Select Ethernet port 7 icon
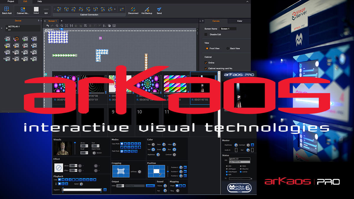The image size is (354, 199). click(x=26, y=46)
